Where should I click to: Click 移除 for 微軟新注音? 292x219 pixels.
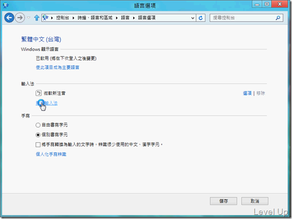tap(261, 93)
